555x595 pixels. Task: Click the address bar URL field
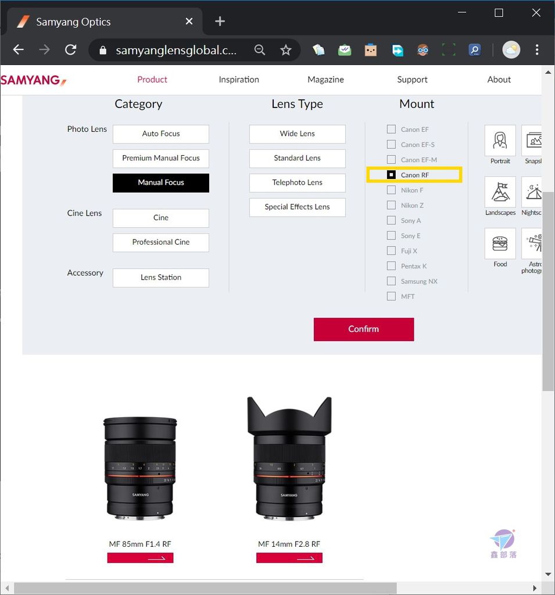tap(176, 50)
